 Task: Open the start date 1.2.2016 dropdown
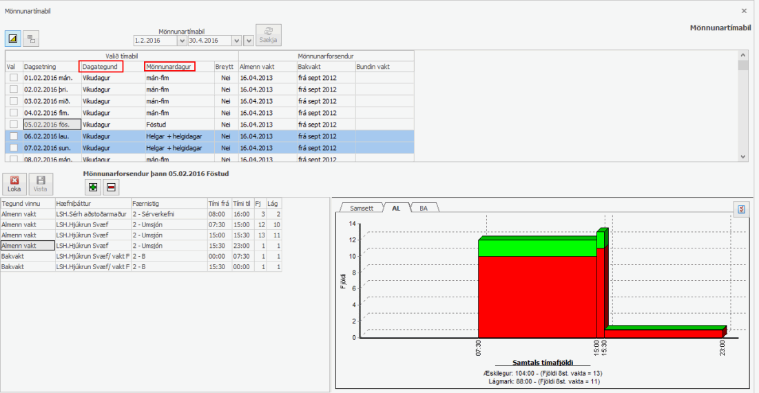coord(182,41)
